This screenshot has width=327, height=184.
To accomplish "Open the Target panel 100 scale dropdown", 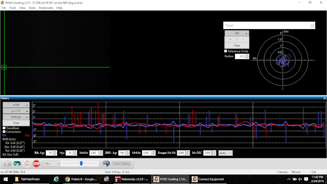I will pyautogui.click(x=237, y=33).
